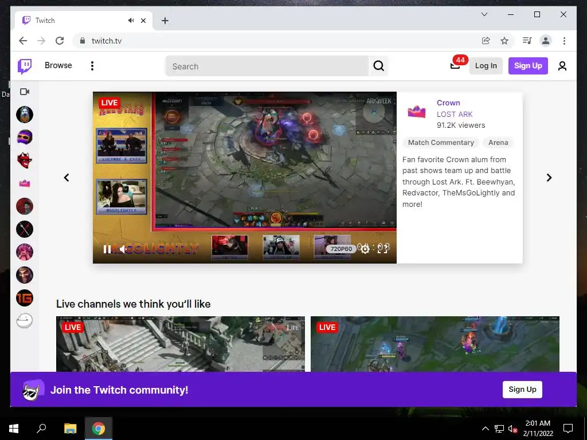Go to previous featured stream

[x=66, y=178]
